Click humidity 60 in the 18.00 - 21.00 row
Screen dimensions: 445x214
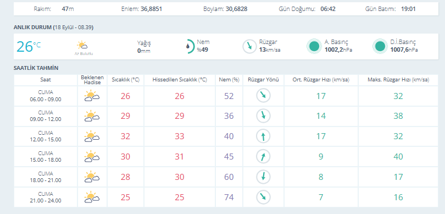pos(229,177)
